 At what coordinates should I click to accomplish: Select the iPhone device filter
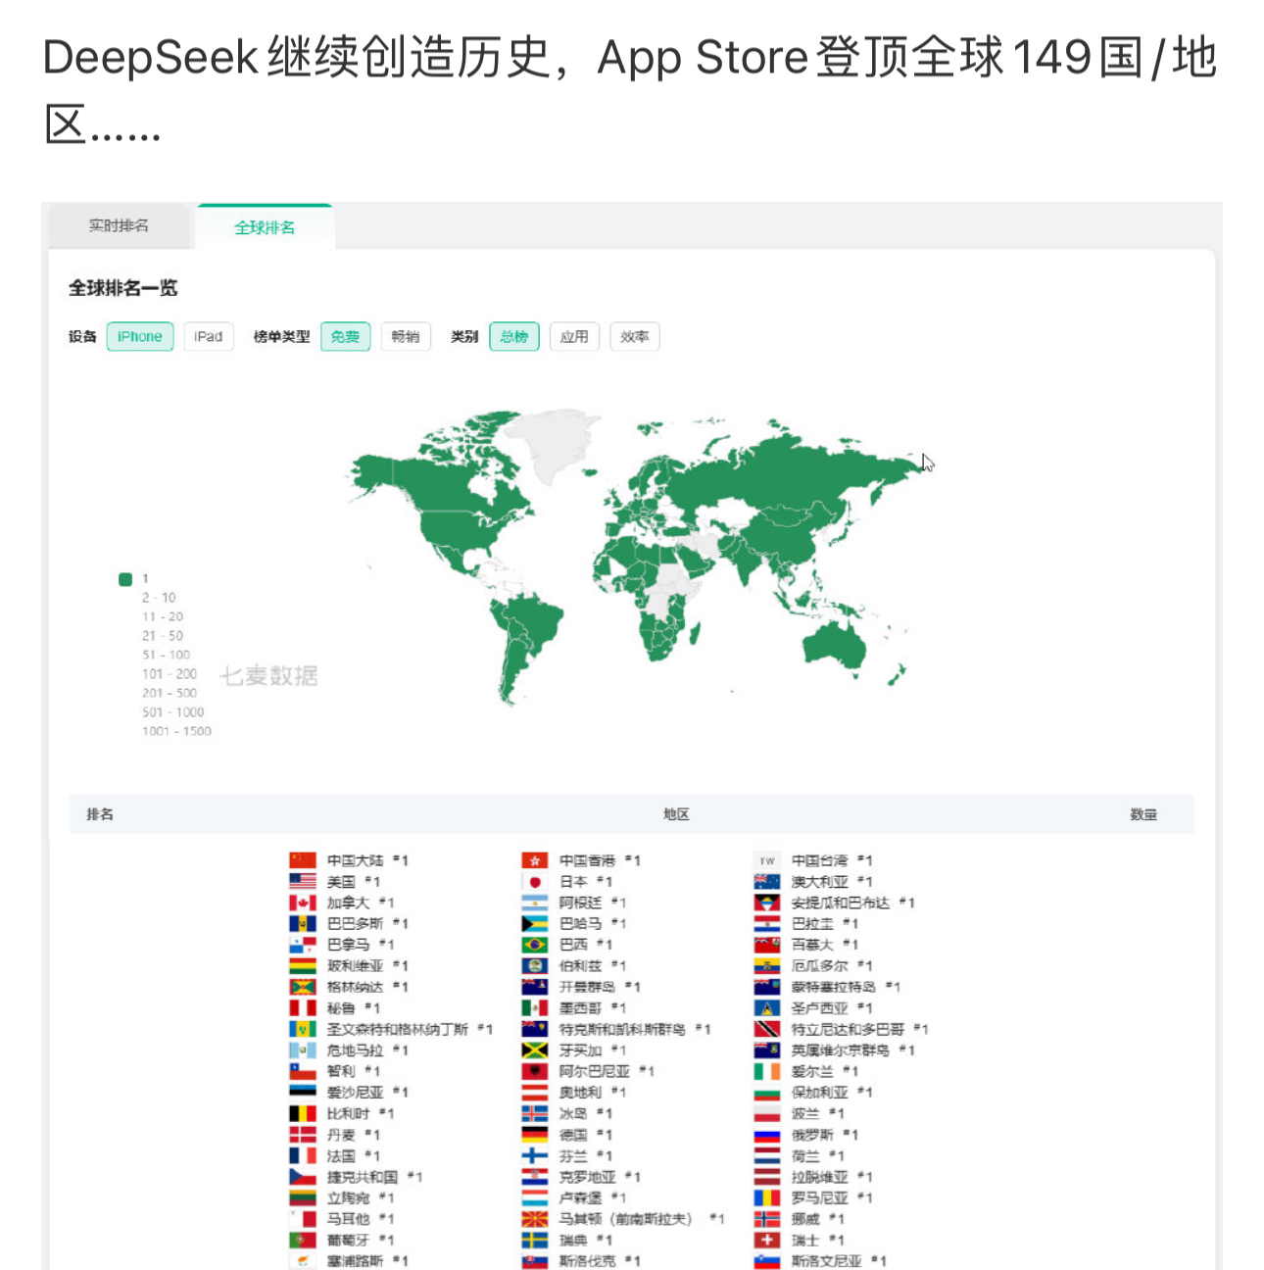tap(140, 336)
